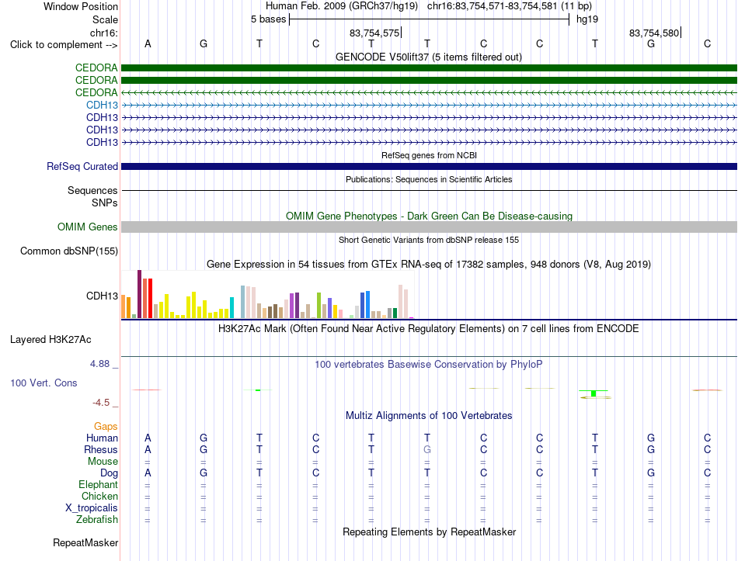Image resolution: width=738 pixels, height=561 pixels.
Task: Click the Dog species label
Action: [x=109, y=473]
